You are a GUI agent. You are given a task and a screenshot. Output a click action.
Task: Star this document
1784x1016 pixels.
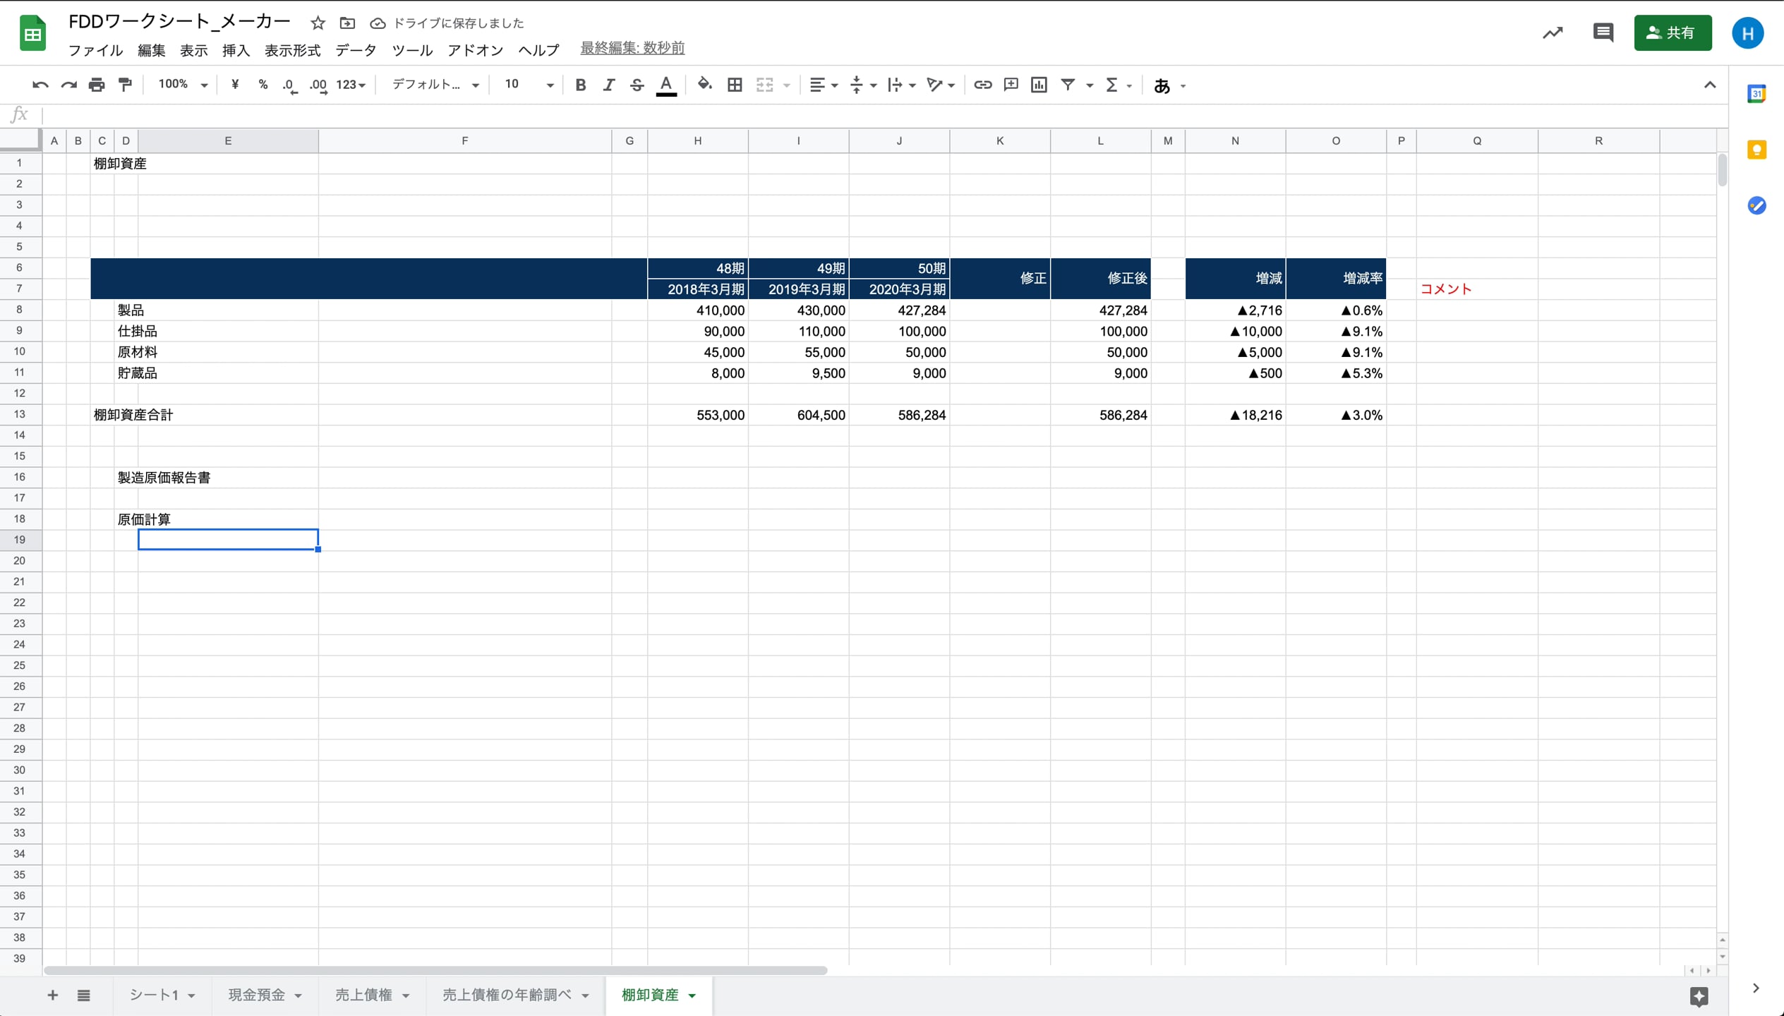pos(318,23)
